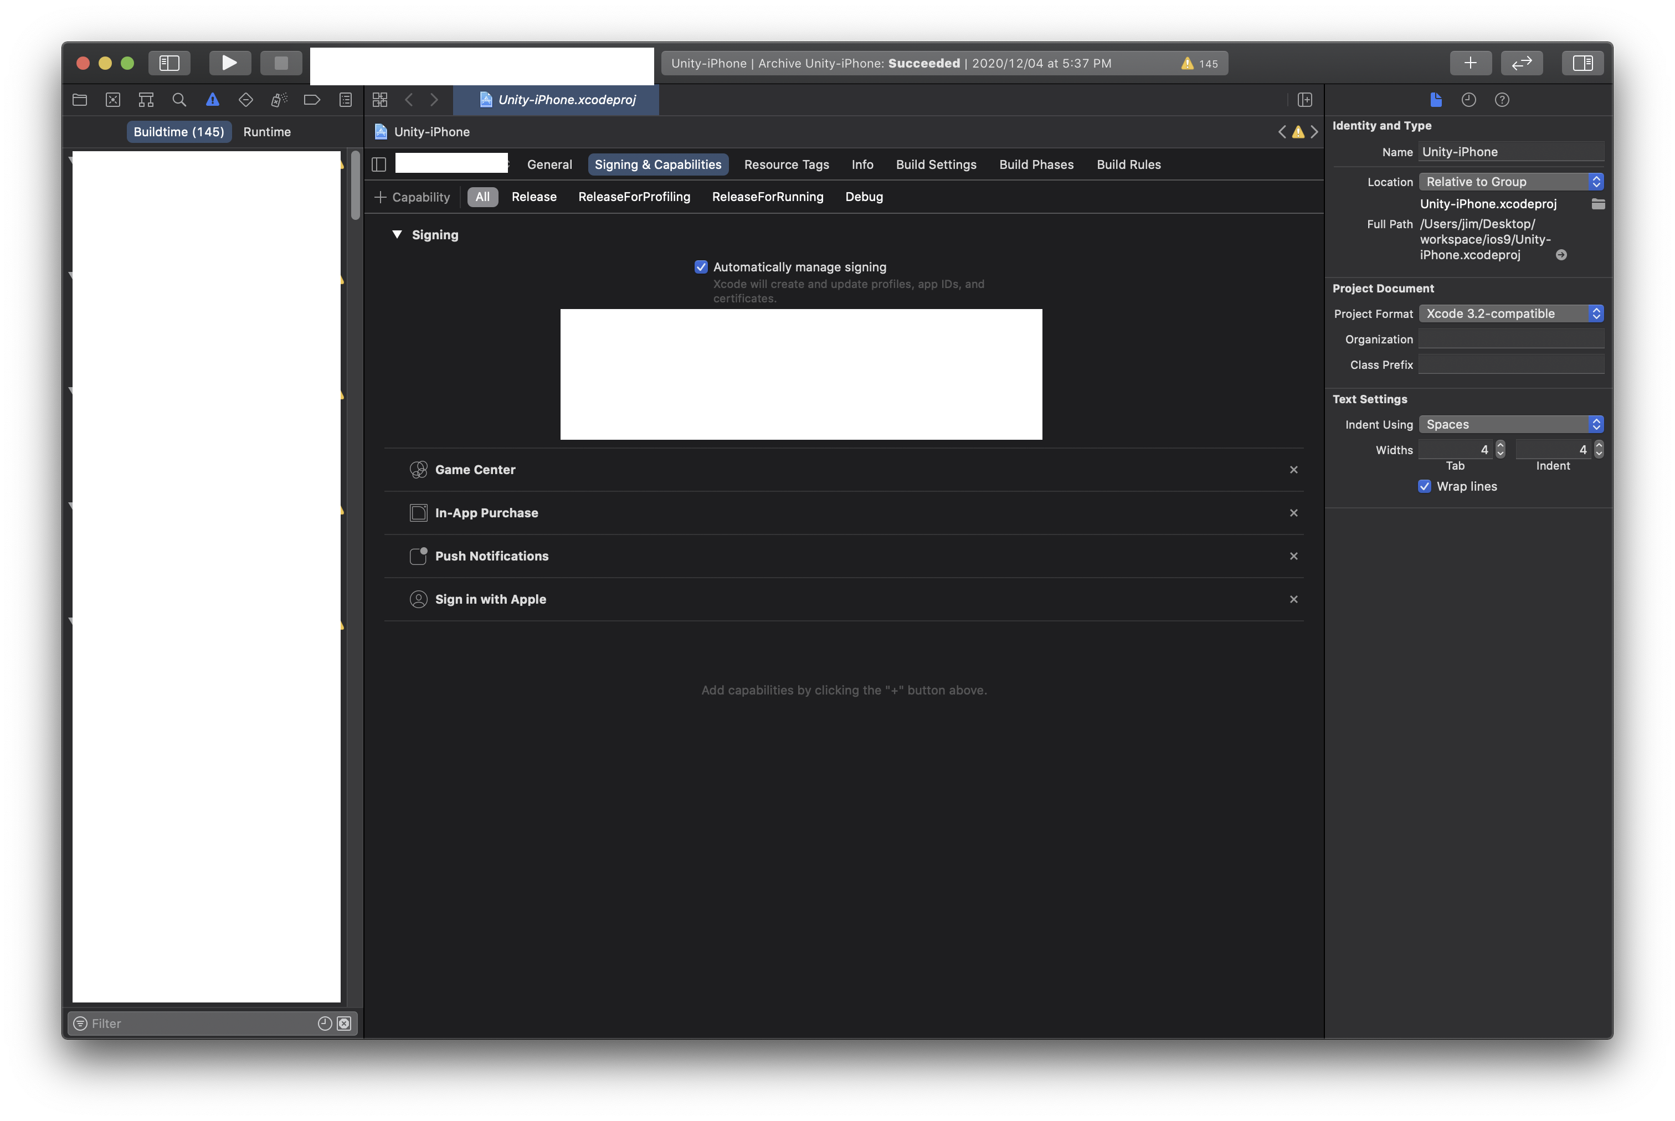Show the History inspector clock icon
The image size is (1675, 1121).
pos(1468,100)
